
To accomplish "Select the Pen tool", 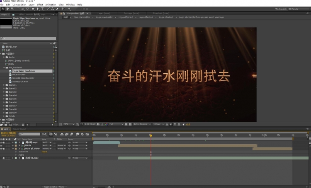I will pos(38,9).
